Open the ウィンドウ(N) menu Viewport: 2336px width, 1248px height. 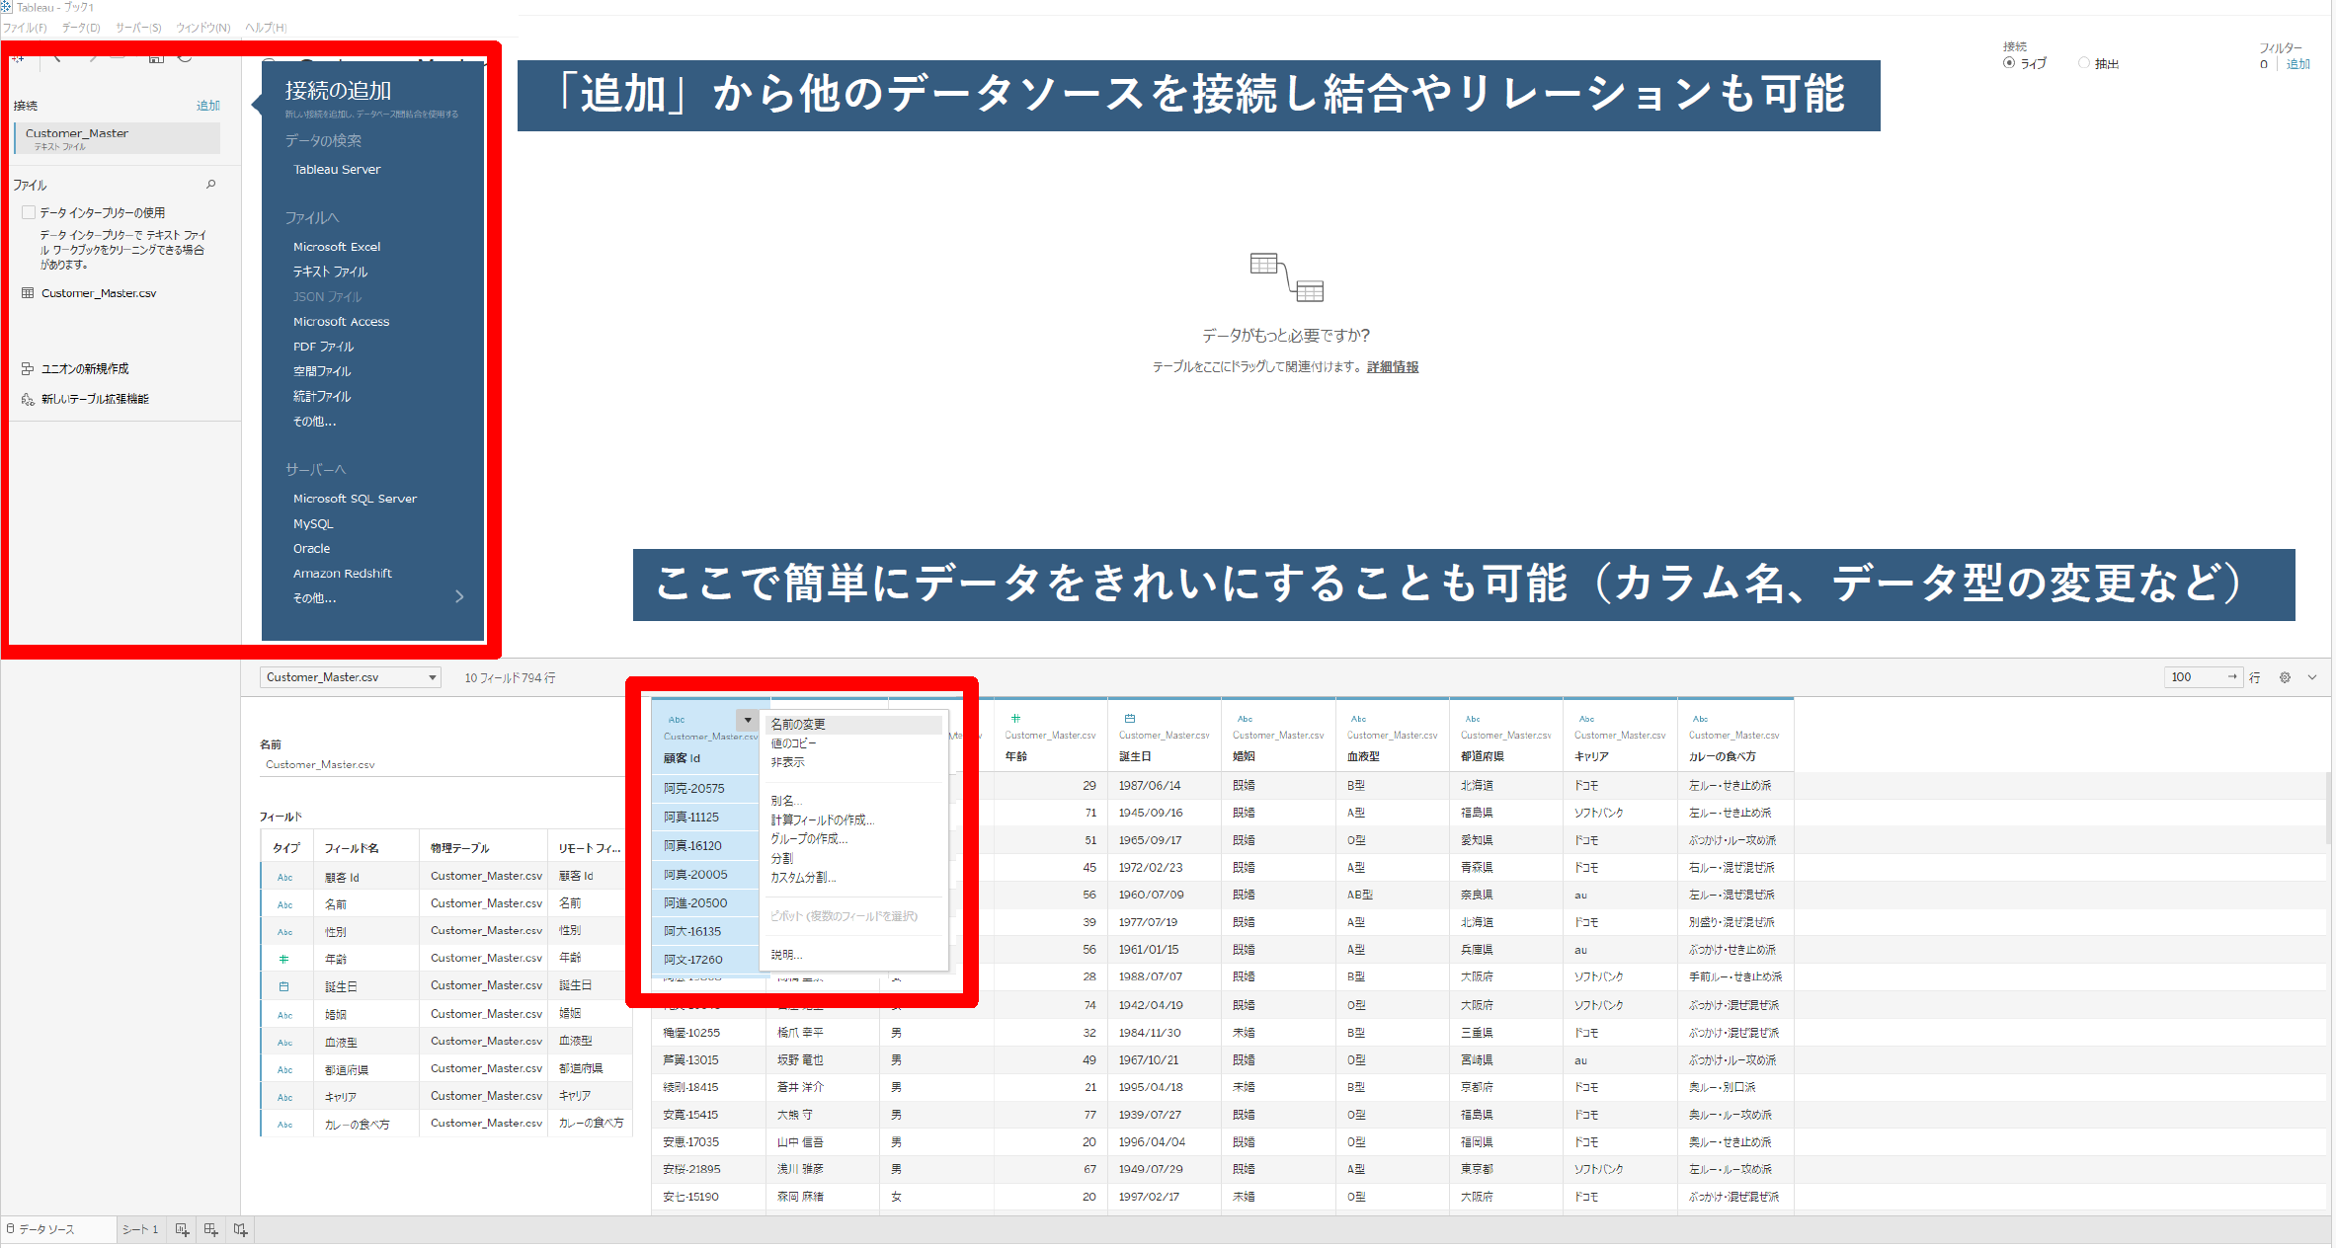click(x=203, y=28)
